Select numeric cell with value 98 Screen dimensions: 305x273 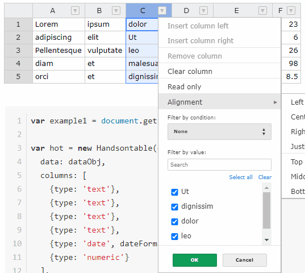tap(291, 64)
